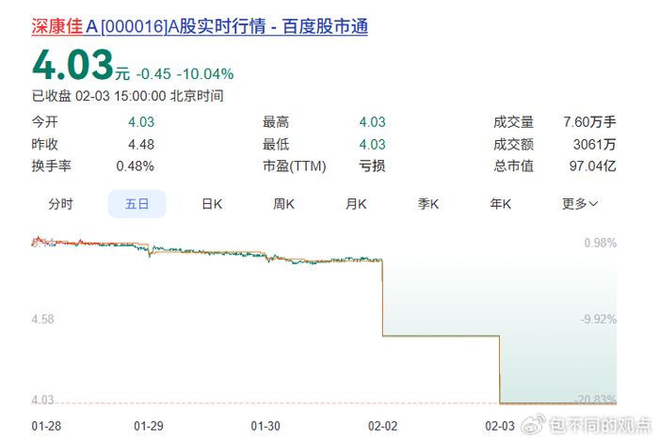Click the 昨收 label
Image resolution: width=659 pixels, height=442 pixels.
coord(45,145)
